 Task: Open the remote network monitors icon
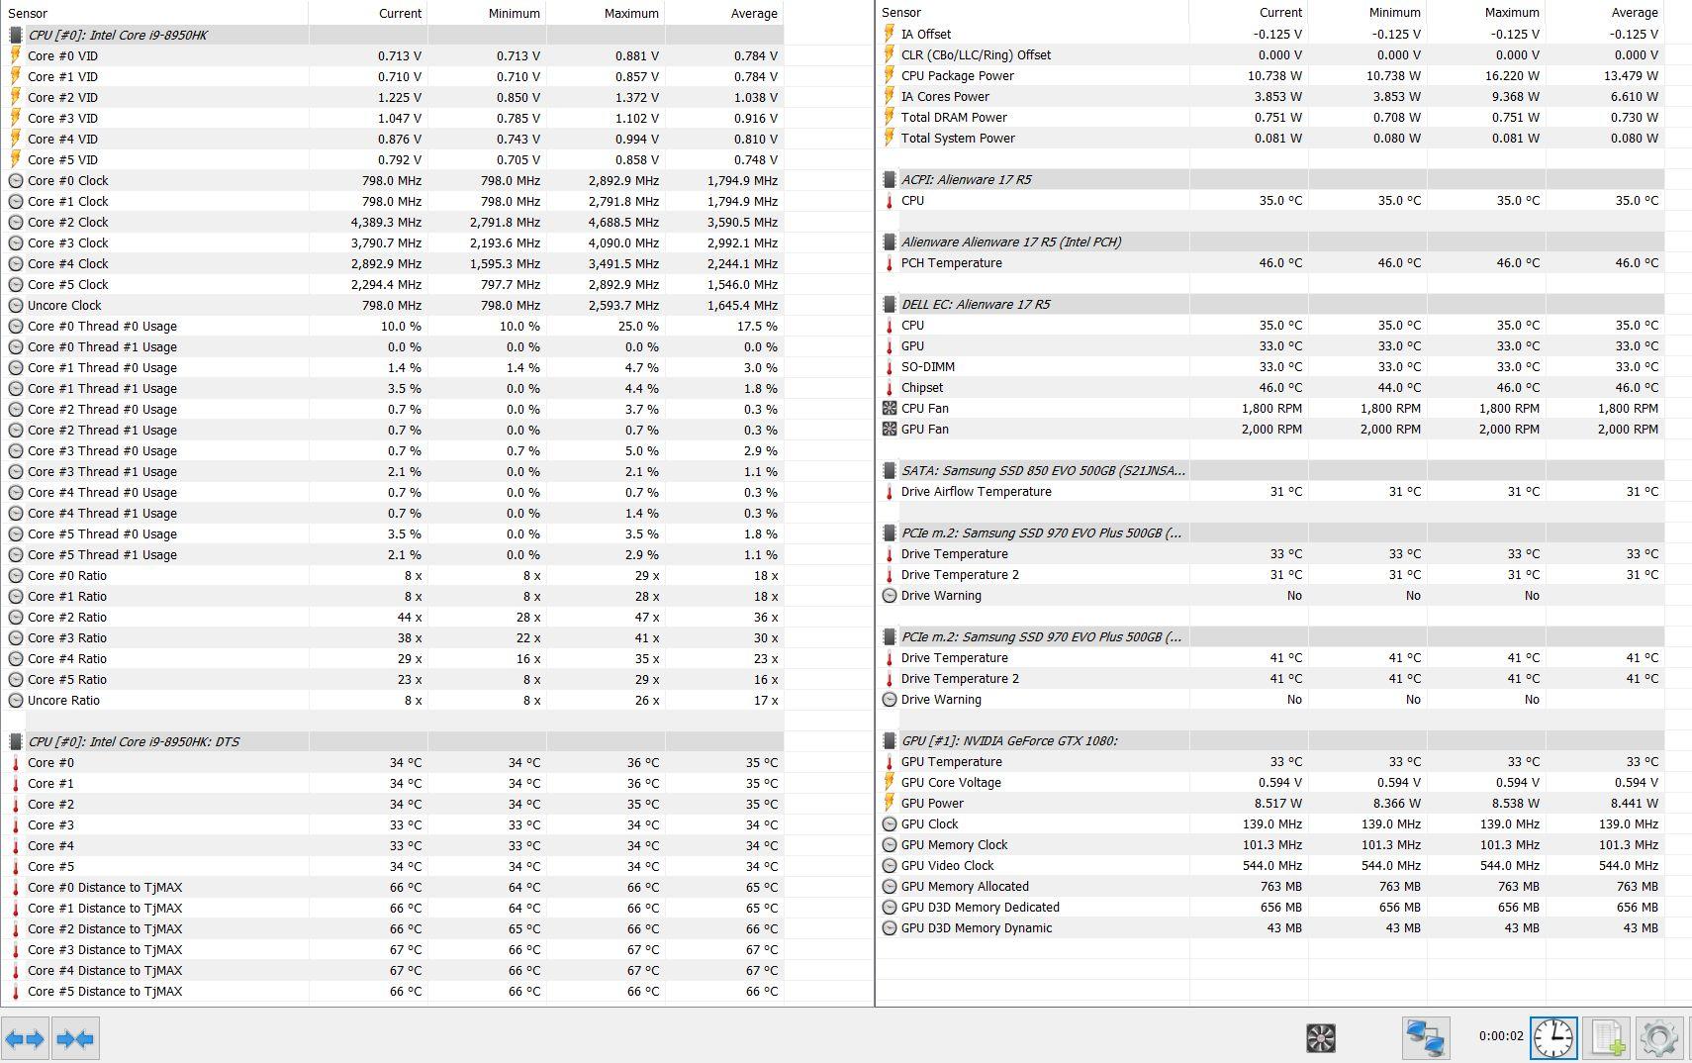coord(1426,1037)
